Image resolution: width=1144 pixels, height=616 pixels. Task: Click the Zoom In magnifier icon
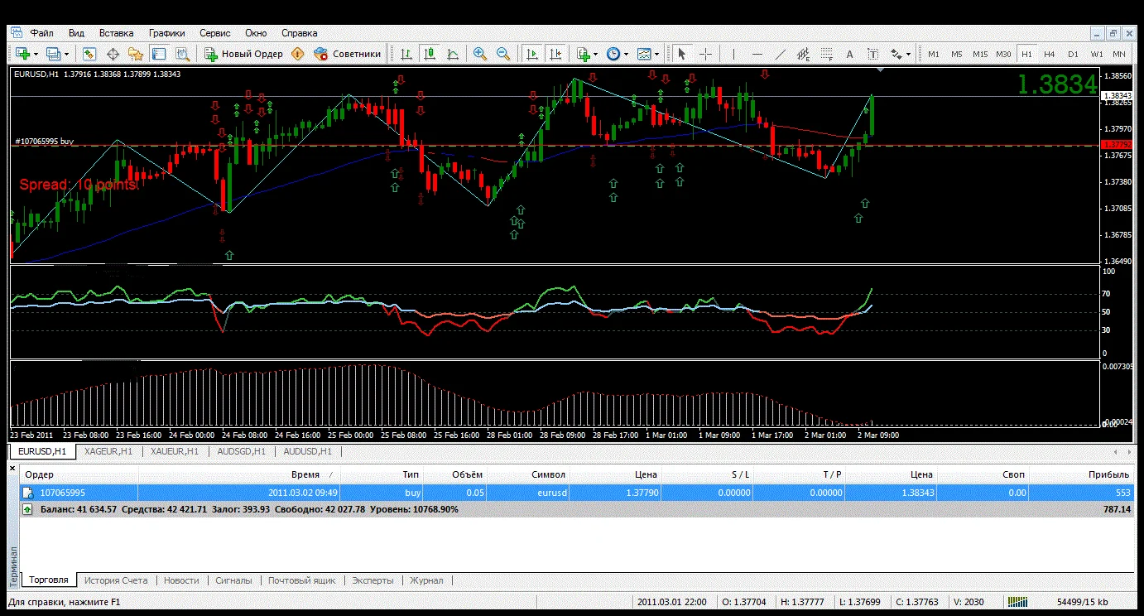pos(479,54)
